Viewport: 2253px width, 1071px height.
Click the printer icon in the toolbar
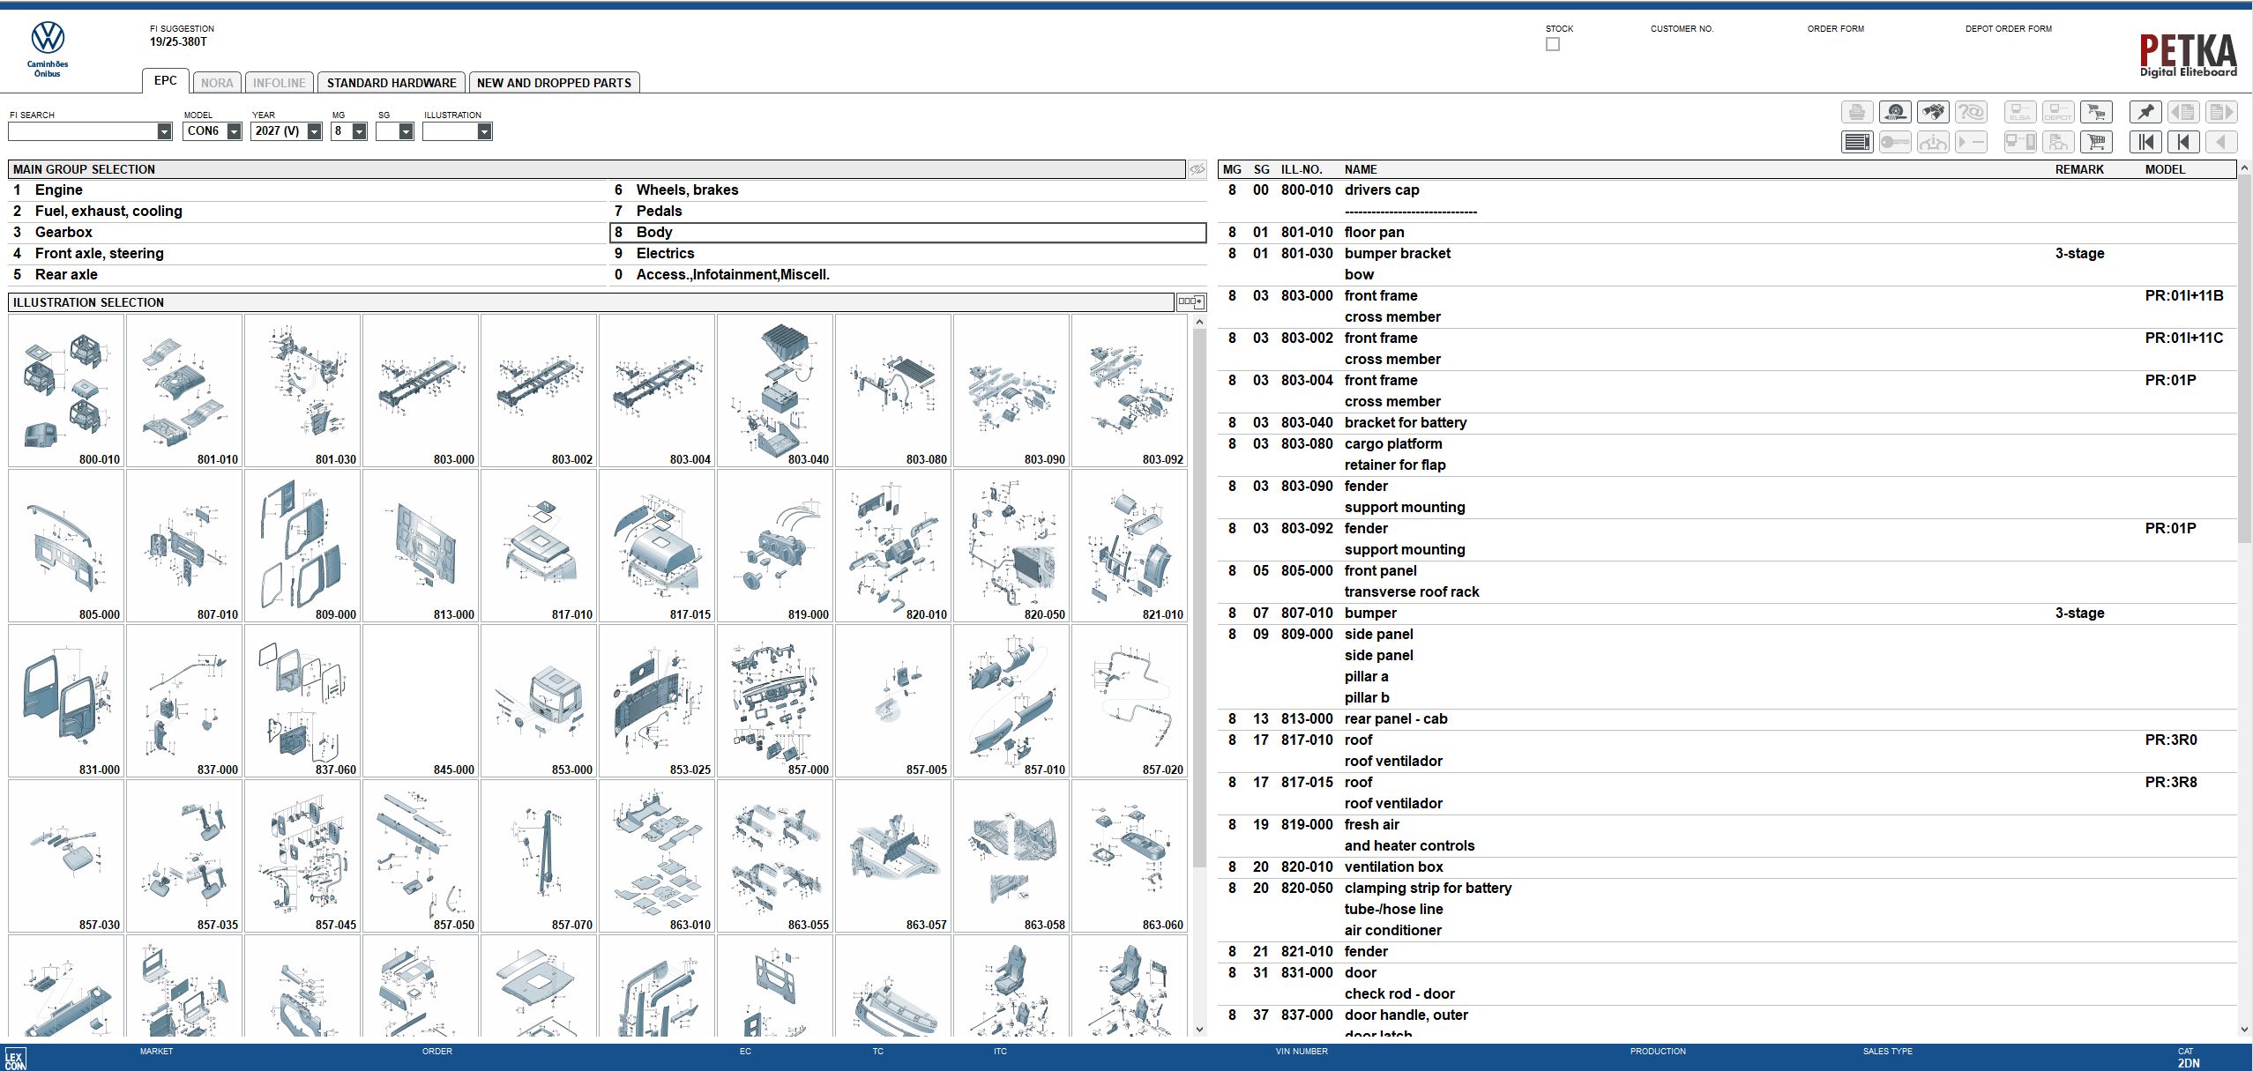(x=1856, y=112)
